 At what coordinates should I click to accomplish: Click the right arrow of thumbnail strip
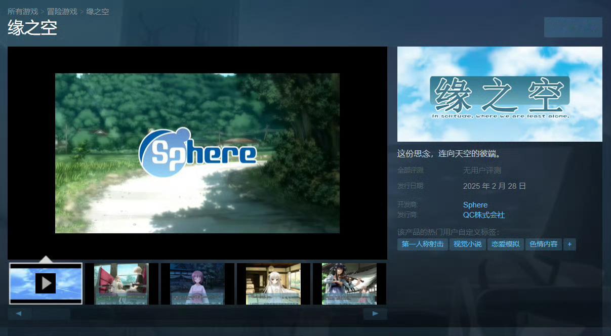point(375,314)
